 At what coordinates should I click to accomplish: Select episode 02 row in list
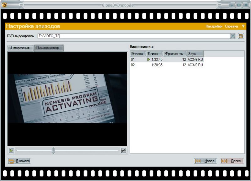[x=167, y=65]
